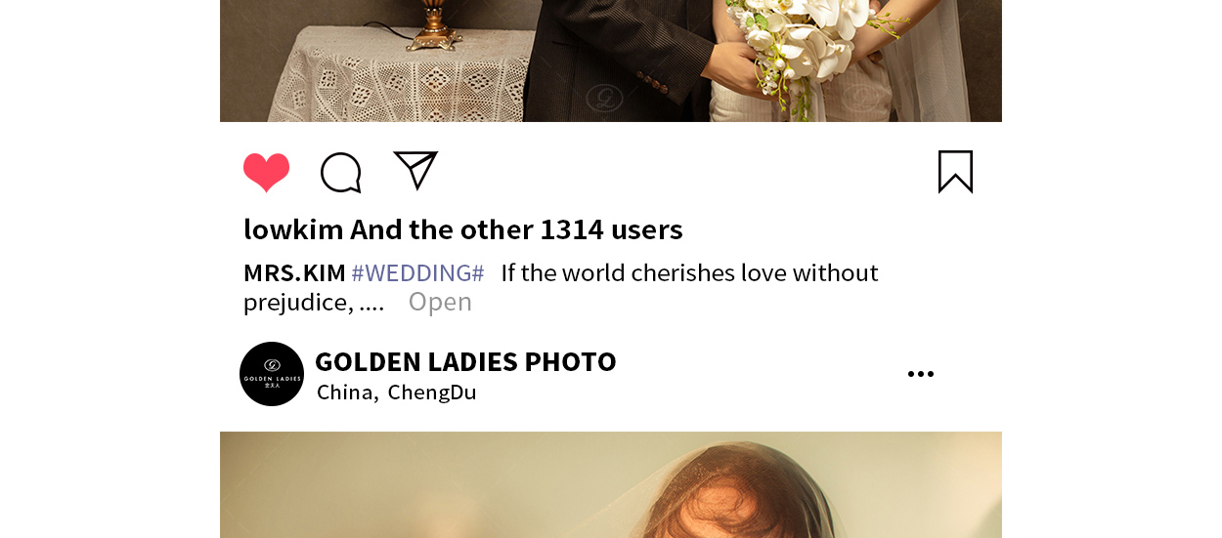Click the truncated 'prejudice, ....' caption line

point(314,303)
